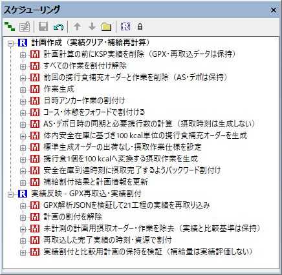282x275 pixels.
Task: Click the padlock lock toolbar icon
Action: [140, 26]
